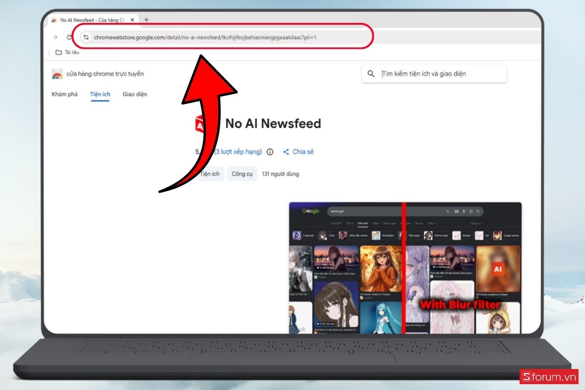Image resolution: width=585 pixels, height=390 pixels.
Task: Click the browser forward arrow
Action: click(x=55, y=37)
